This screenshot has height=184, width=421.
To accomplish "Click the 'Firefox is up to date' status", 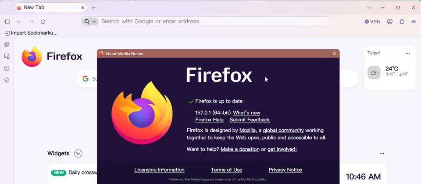I will [x=219, y=101].
